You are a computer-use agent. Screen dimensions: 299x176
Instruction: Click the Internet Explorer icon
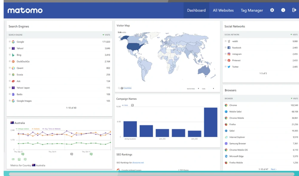click(226, 137)
